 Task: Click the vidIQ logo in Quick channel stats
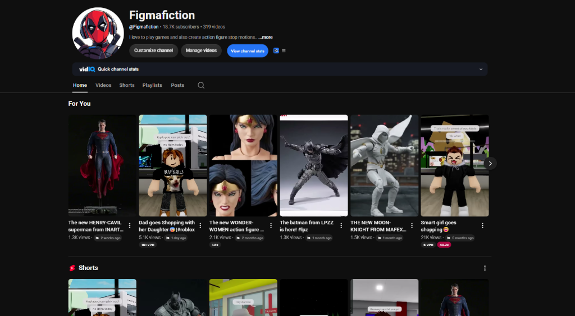click(87, 69)
